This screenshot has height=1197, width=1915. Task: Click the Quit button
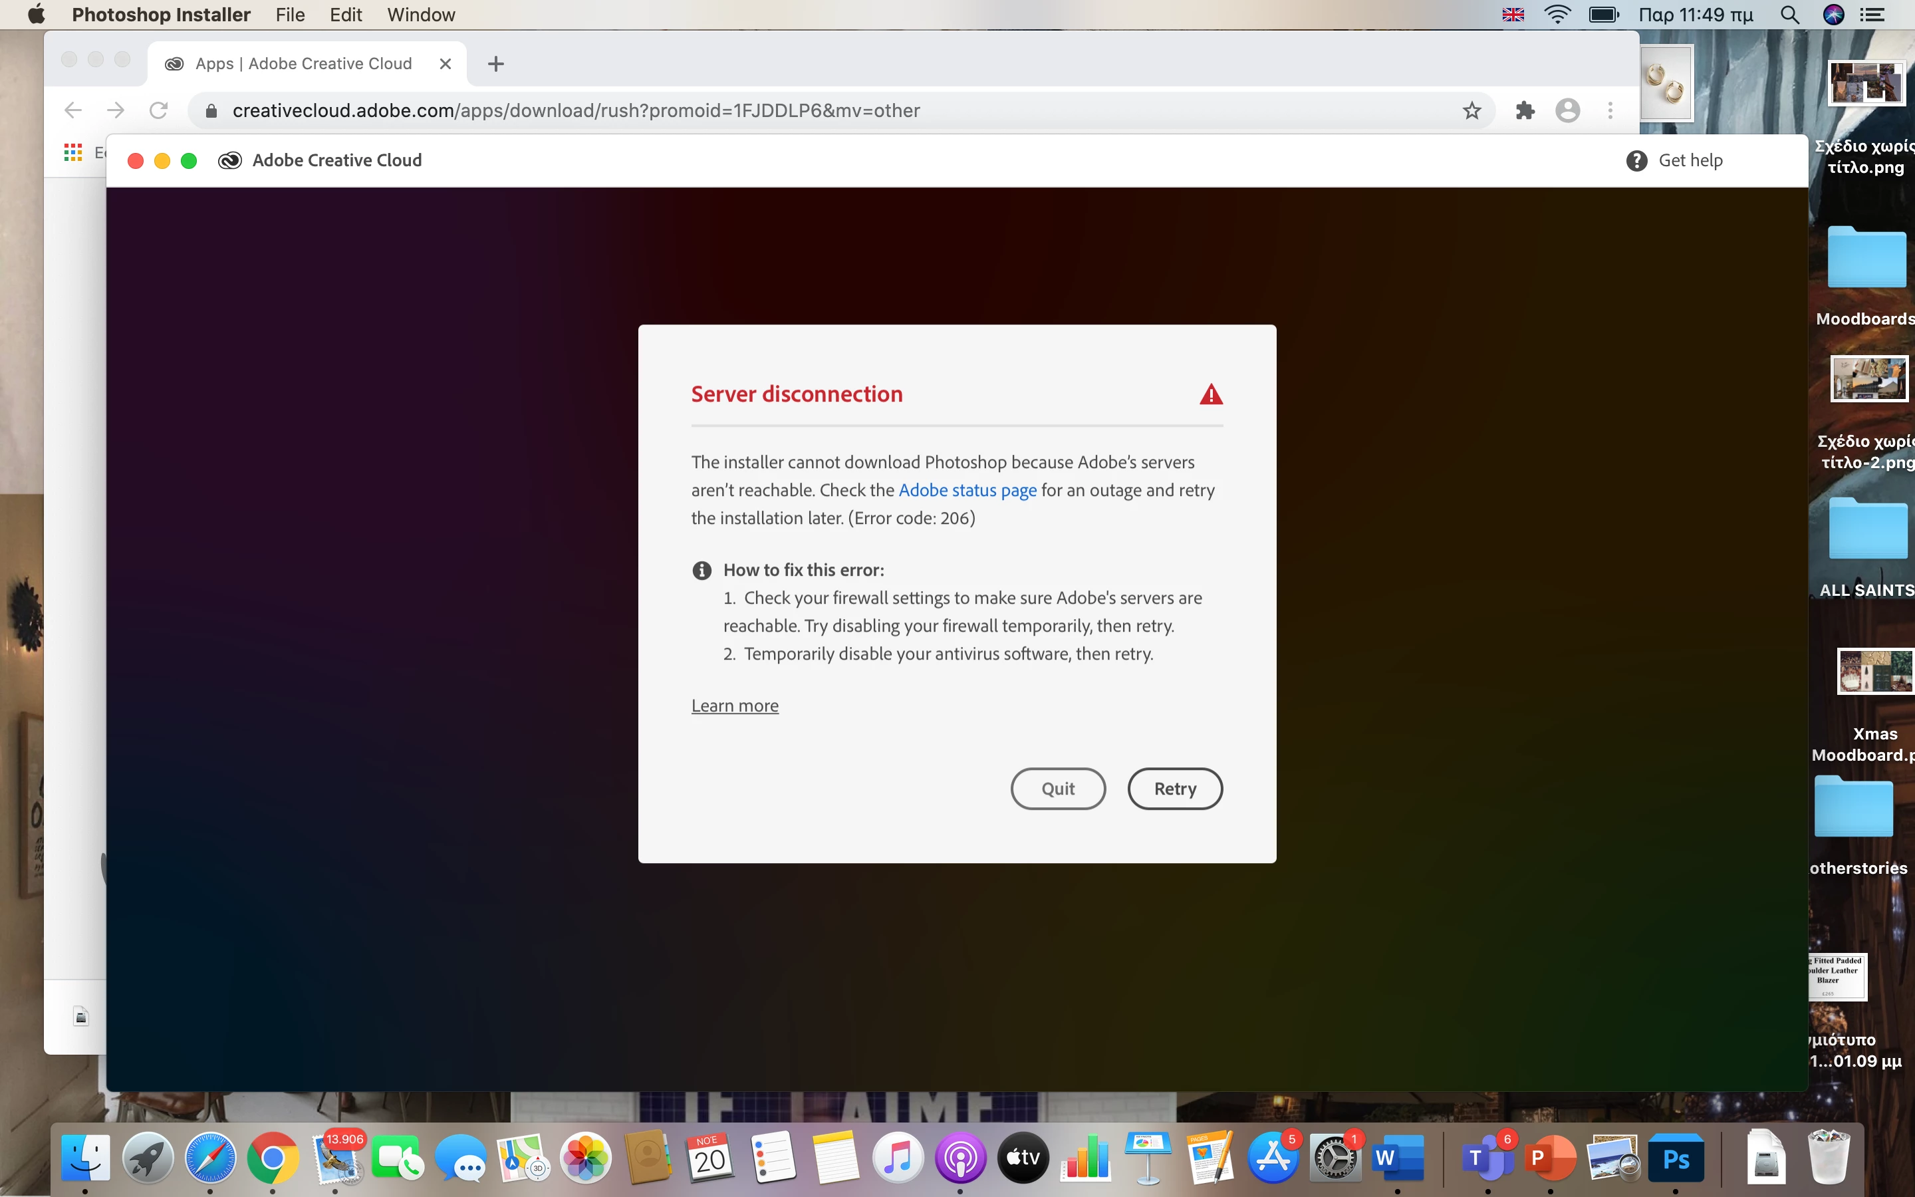1057,789
